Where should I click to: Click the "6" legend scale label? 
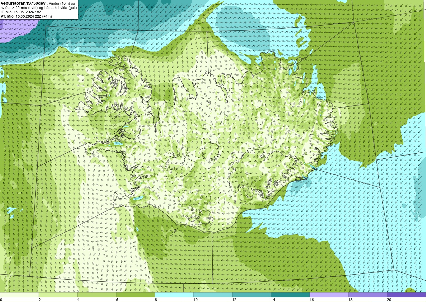click(x=117, y=300)
